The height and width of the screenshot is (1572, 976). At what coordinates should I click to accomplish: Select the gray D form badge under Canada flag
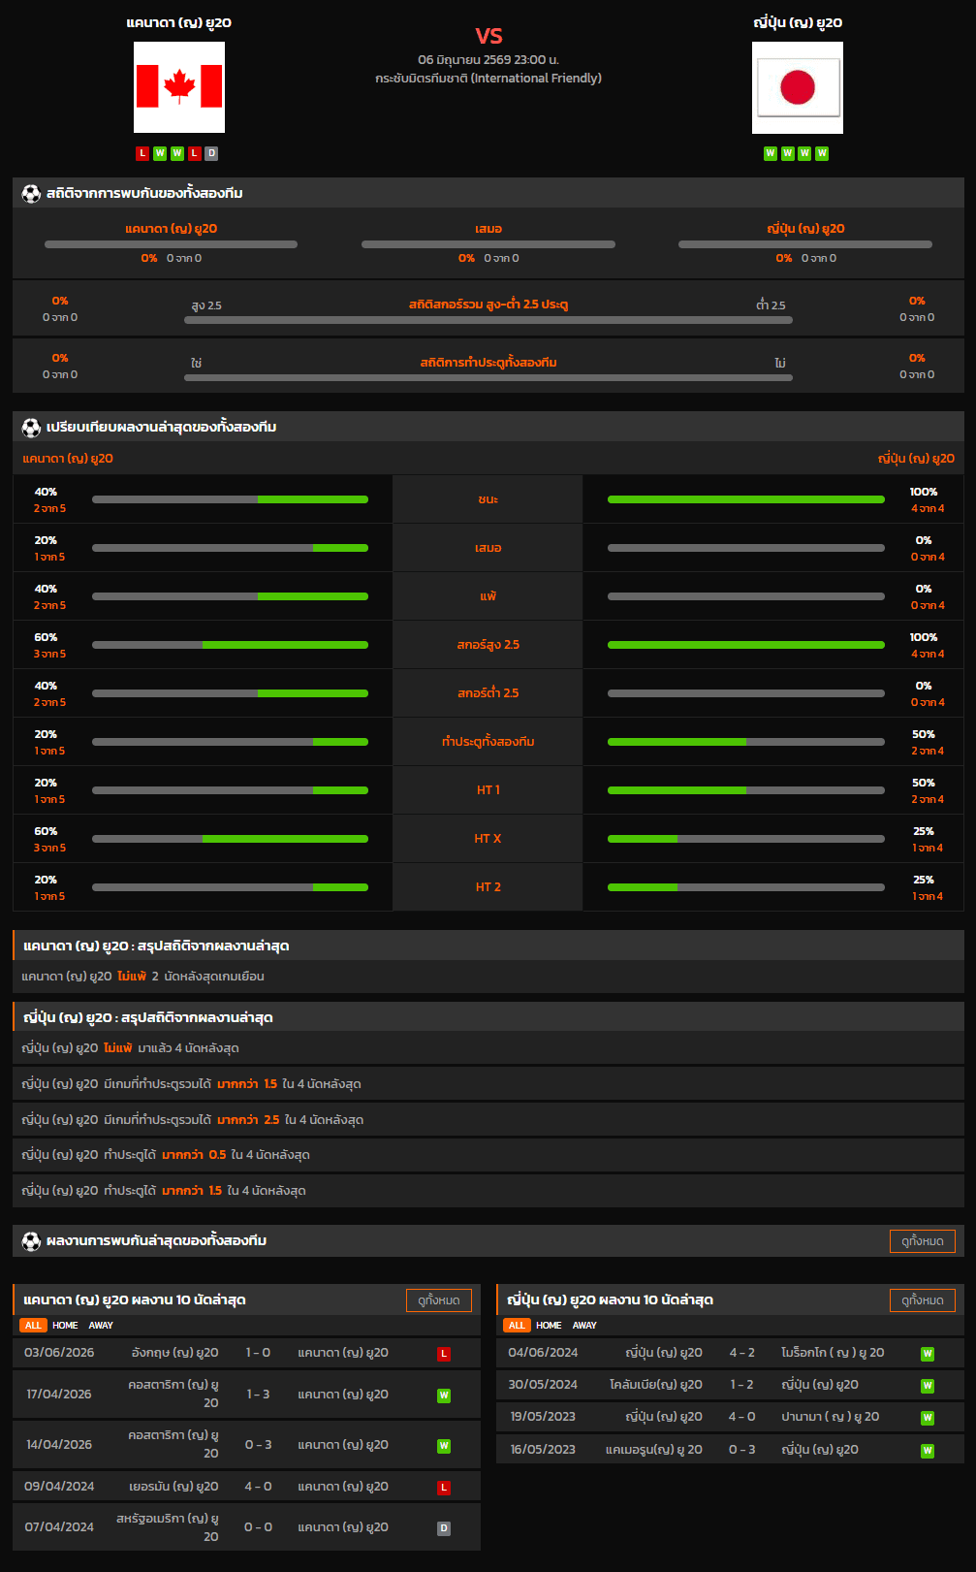tap(211, 153)
